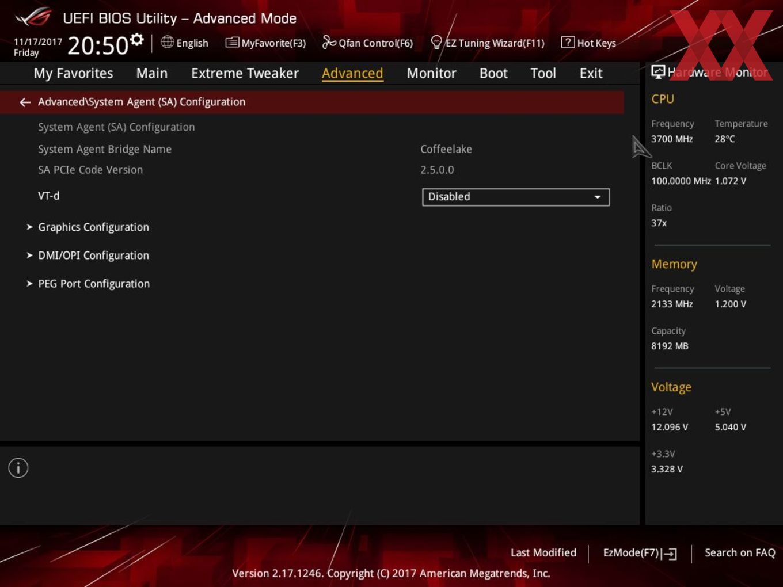Click Version 2.17.1246 copyright text
The image size is (783, 587).
click(391, 573)
